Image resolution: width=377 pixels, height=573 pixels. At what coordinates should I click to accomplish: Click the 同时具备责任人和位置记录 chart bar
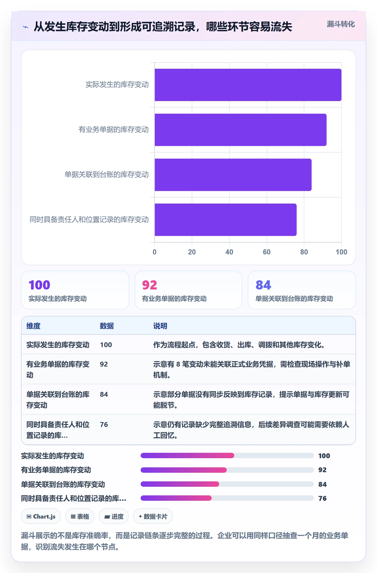click(226, 220)
